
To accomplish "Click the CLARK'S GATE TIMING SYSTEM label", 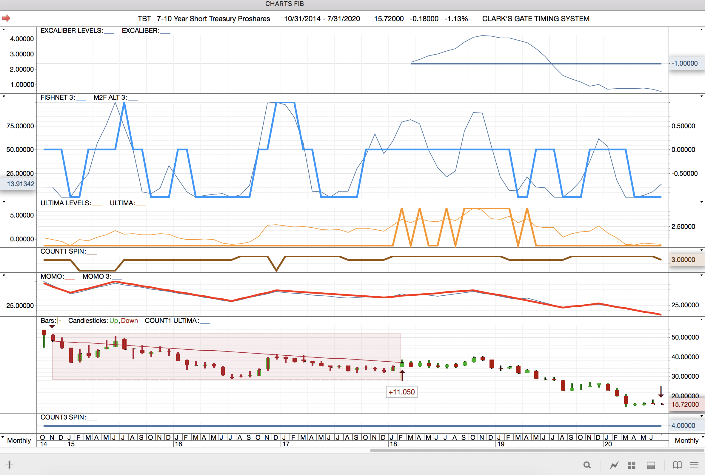I will click(535, 19).
